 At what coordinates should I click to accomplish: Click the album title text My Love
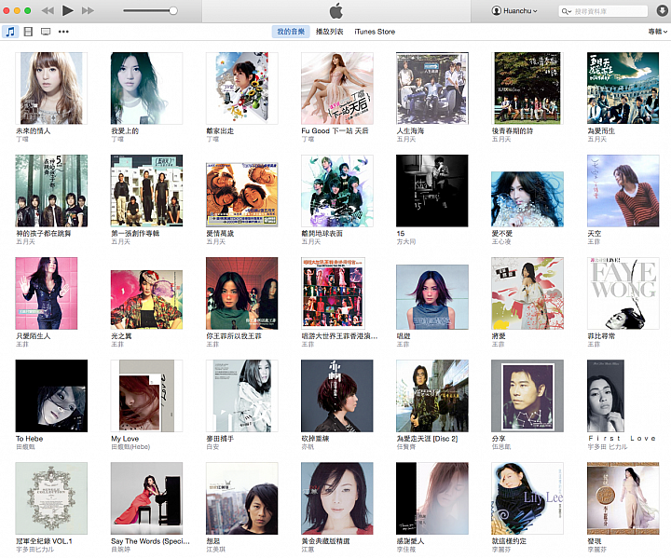pyautogui.click(x=125, y=439)
